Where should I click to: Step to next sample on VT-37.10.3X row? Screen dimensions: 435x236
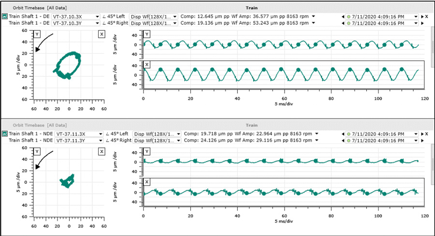(422, 16)
